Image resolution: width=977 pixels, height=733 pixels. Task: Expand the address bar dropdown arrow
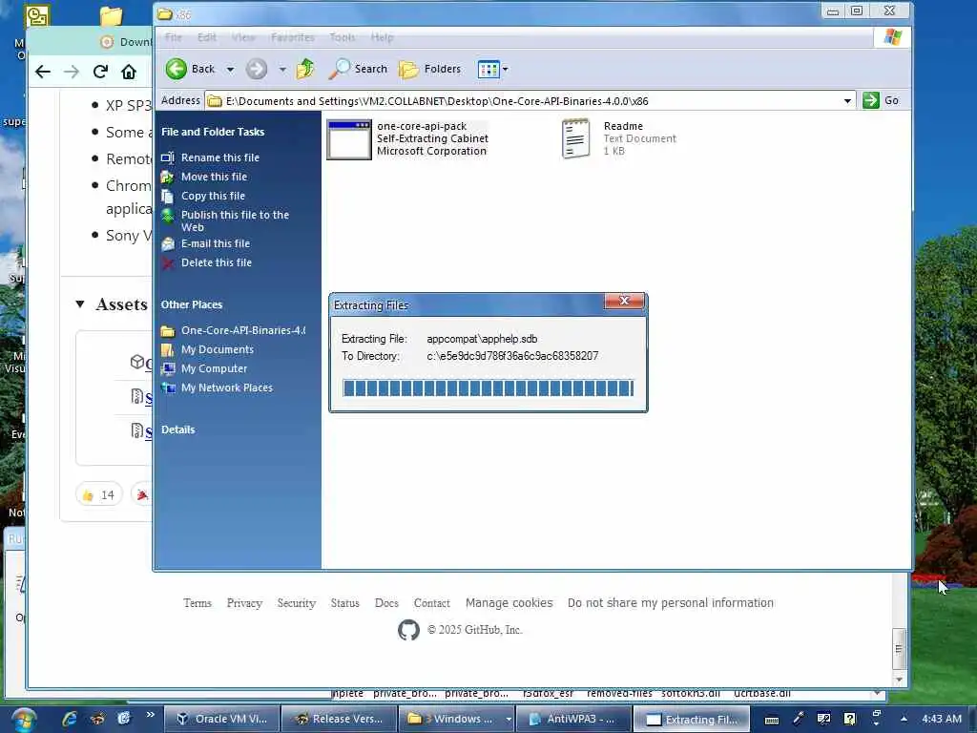(847, 101)
